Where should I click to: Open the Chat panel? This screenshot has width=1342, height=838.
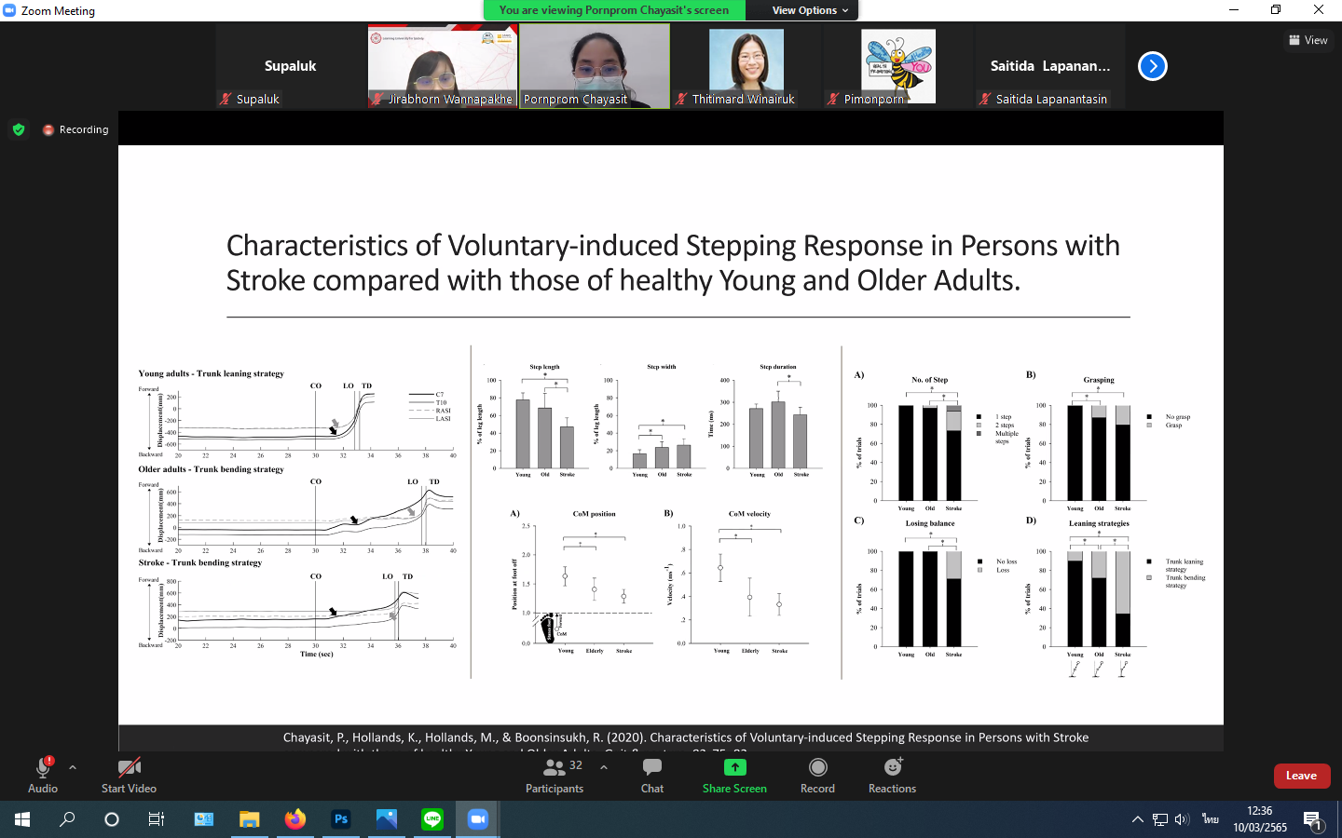651,775
